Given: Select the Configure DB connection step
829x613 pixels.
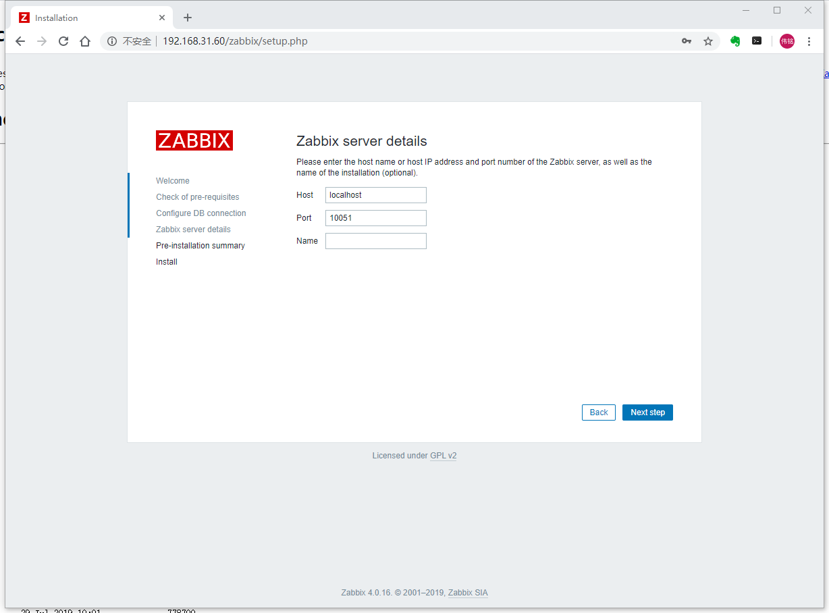Looking at the screenshot, I should point(201,213).
